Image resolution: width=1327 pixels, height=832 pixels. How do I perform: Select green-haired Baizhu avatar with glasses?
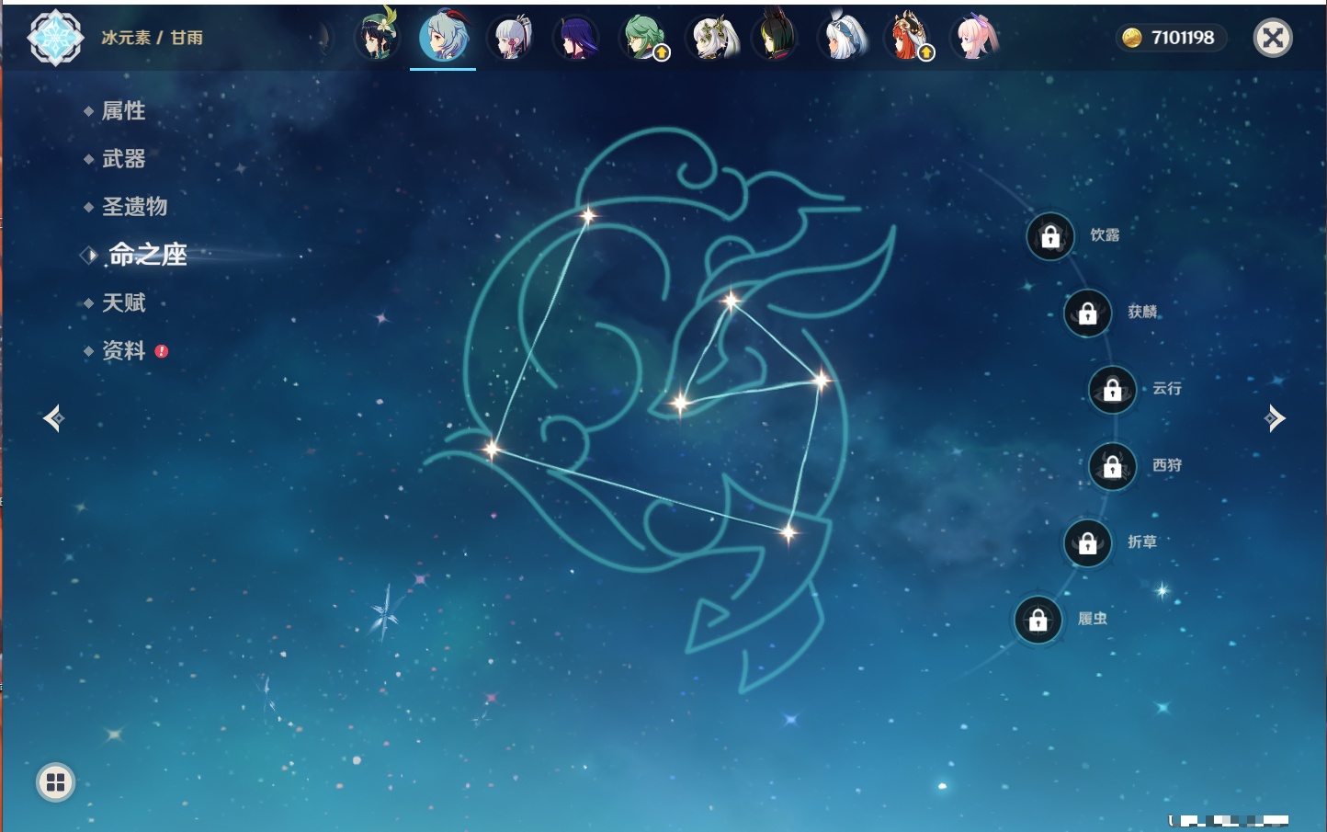point(643,37)
